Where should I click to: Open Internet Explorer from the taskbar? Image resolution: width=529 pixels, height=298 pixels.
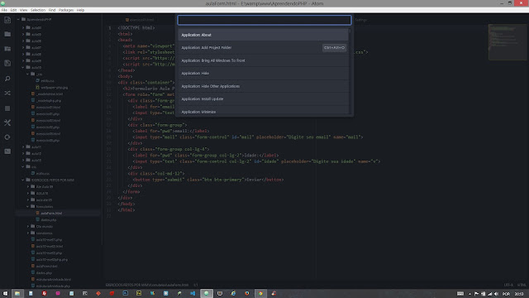click(233, 294)
